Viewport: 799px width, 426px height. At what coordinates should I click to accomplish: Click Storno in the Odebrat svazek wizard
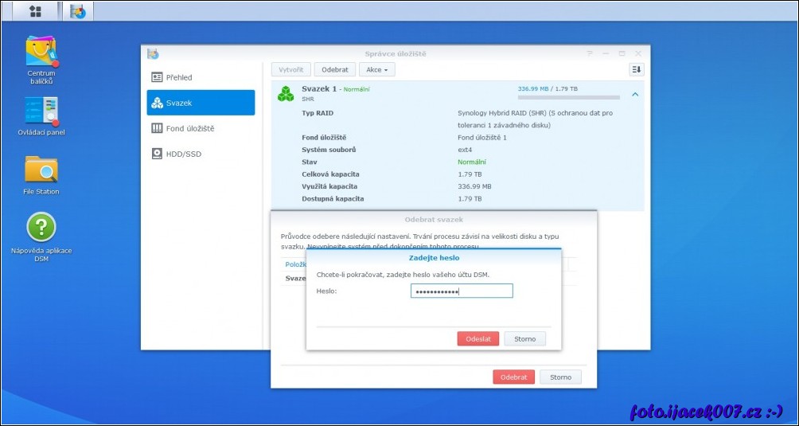pyautogui.click(x=560, y=377)
